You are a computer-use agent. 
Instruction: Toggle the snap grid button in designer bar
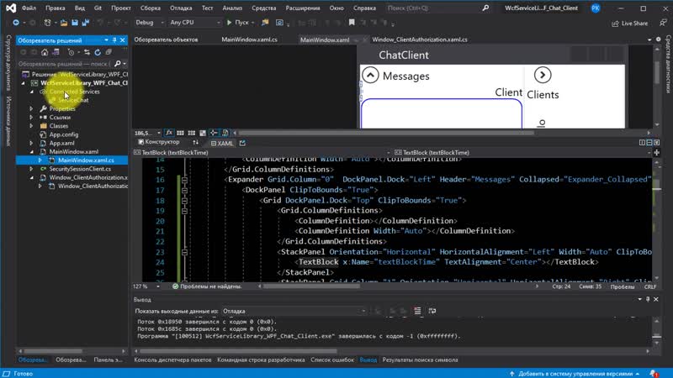180,133
